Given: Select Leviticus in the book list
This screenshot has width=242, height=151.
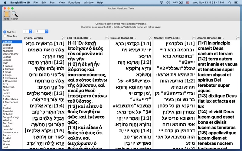Looking at the screenshot, I should (12, 48).
